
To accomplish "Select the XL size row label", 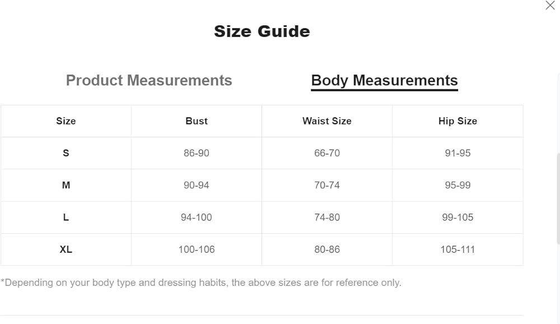I will [x=66, y=249].
